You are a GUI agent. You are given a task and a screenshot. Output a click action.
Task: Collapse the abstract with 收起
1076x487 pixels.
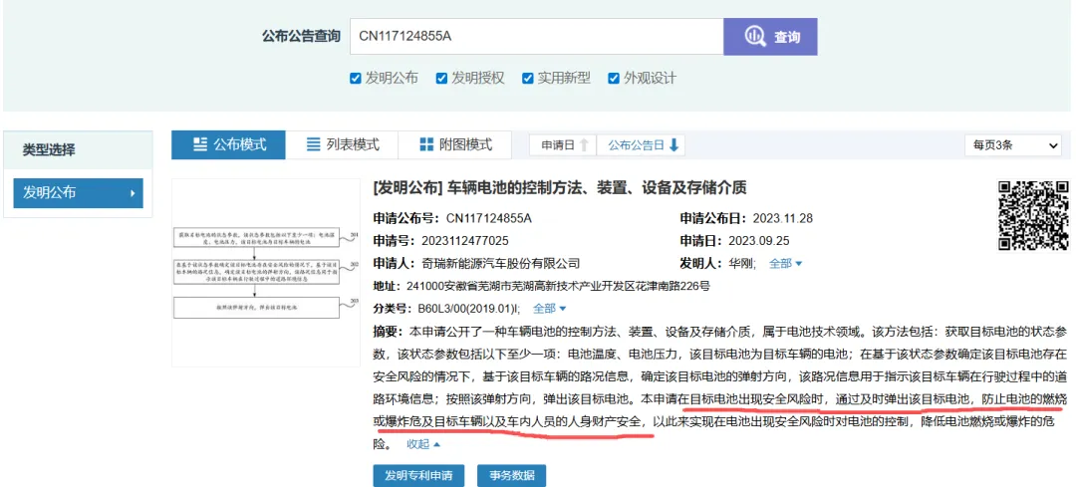coord(423,444)
